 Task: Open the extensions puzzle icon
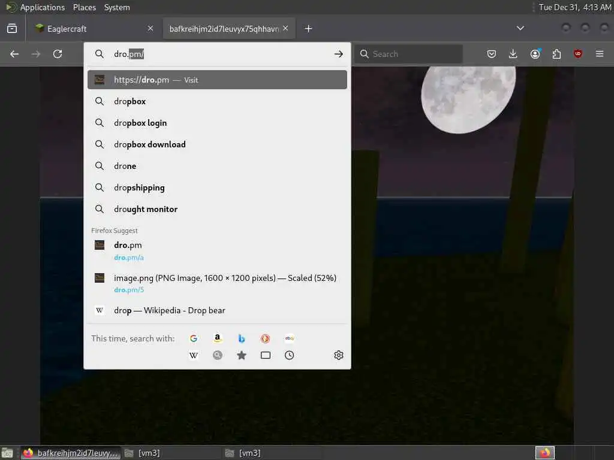556,54
